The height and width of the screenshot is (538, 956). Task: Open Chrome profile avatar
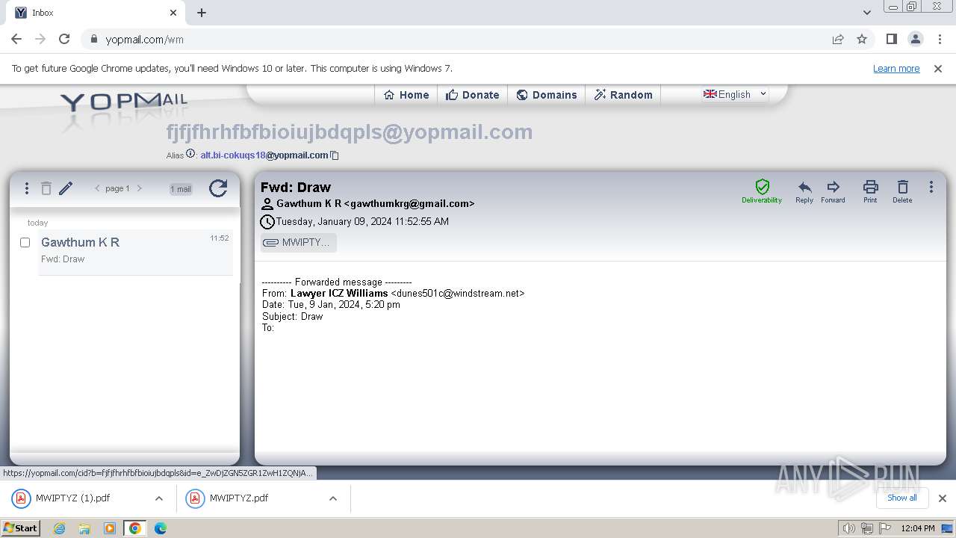click(x=915, y=39)
